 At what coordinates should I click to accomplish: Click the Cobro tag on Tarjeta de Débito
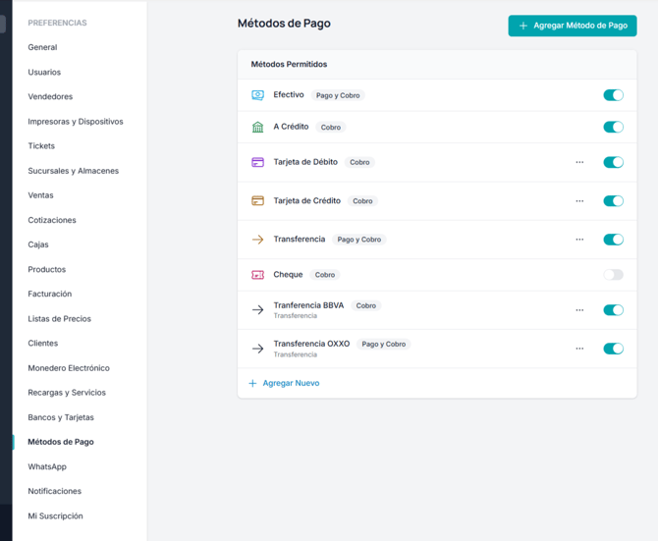(x=359, y=162)
